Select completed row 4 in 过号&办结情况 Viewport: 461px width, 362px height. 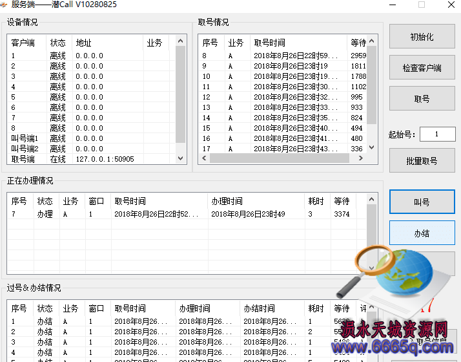coord(187,352)
